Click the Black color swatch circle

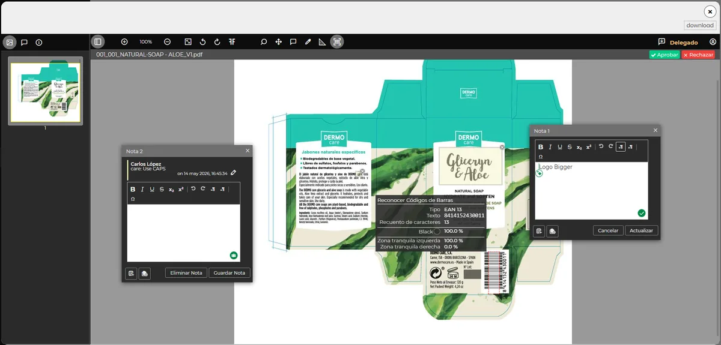(437, 232)
